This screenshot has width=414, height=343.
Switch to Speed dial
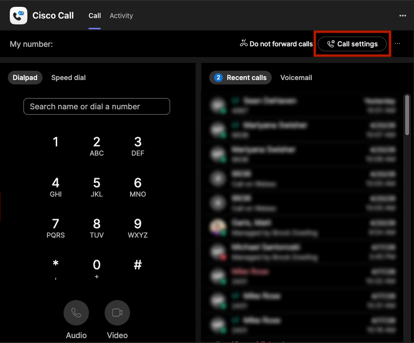[x=68, y=78]
